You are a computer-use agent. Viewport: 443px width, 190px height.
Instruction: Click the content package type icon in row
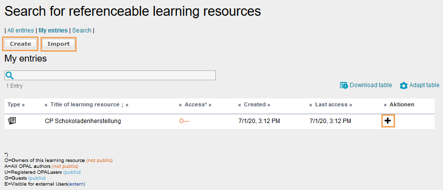12,121
